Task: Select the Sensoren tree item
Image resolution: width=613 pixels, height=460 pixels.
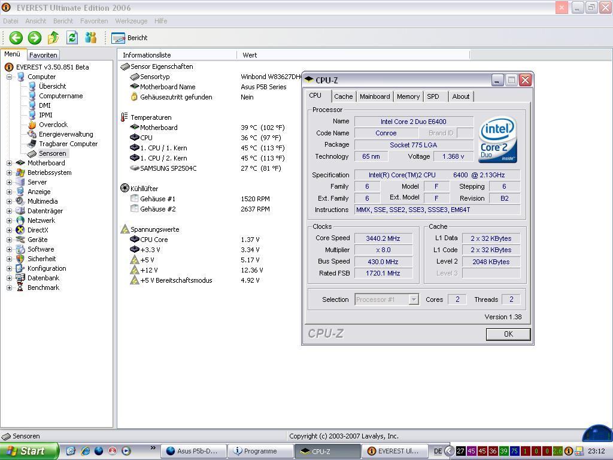Action: (52, 153)
